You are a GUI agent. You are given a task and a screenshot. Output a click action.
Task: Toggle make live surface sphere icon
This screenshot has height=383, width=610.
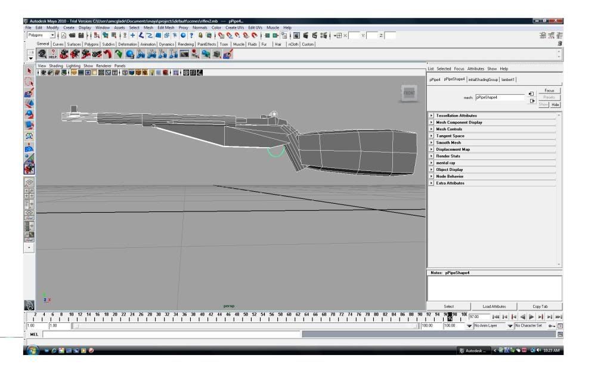coord(183,35)
